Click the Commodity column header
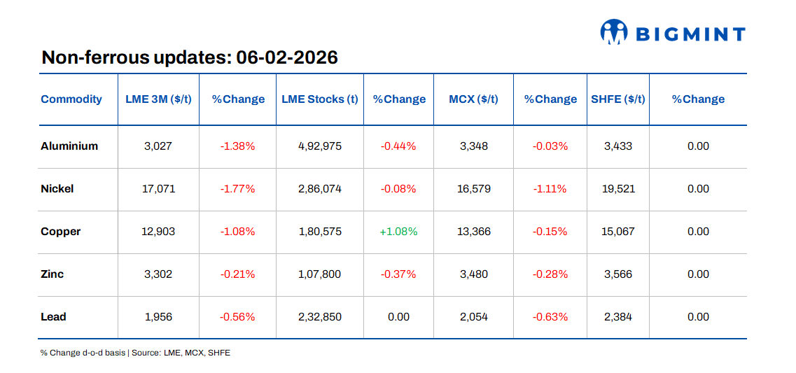The height and width of the screenshot is (373, 796). tap(71, 99)
